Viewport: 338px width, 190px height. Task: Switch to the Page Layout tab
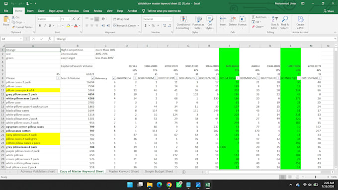point(56,11)
